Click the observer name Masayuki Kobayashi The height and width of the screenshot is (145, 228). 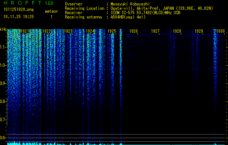click(130, 4)
